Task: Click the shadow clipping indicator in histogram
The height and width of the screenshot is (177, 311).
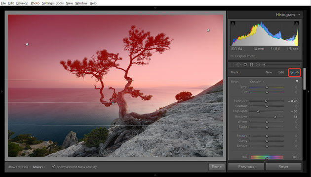Action: point(233,23)
